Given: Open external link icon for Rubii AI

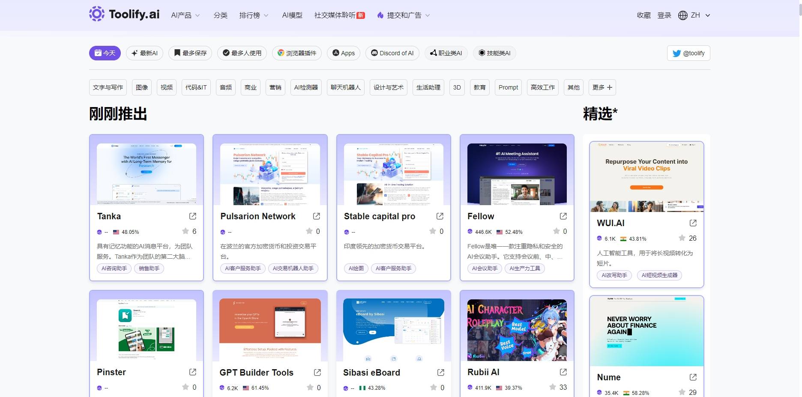Looking at the screenshot, I should coord(563,372).
